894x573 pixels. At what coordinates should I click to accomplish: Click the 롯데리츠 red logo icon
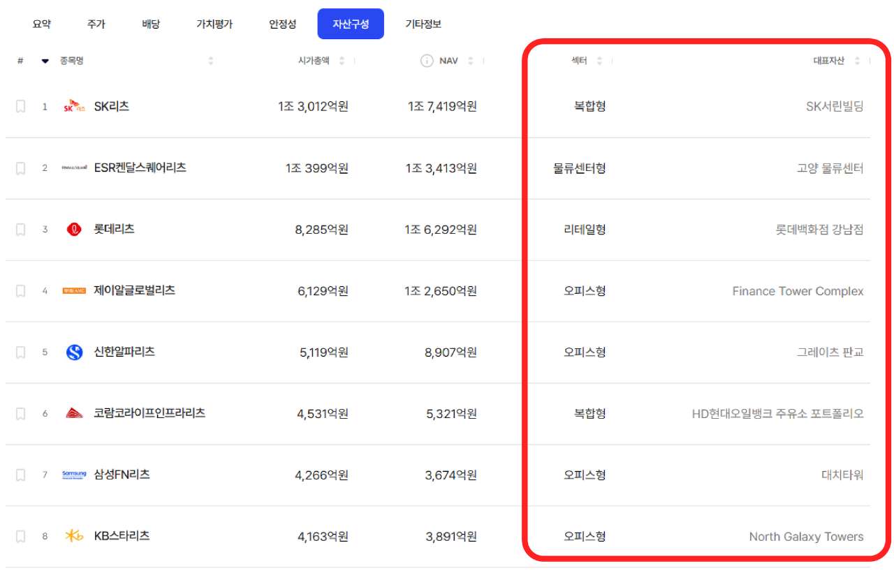74,230
